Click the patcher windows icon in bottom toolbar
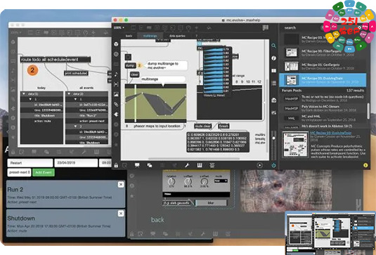376x255 pixels. point(150,165)
